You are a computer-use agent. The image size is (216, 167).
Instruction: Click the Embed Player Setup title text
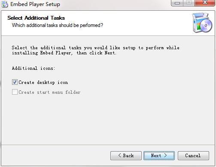coord(35,4)
